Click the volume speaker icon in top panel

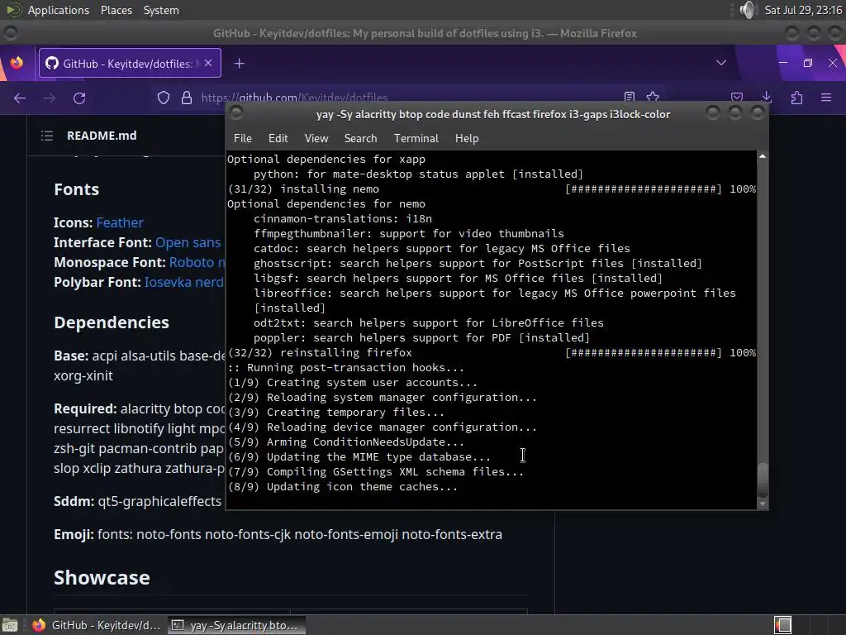(x=747, y=10)
